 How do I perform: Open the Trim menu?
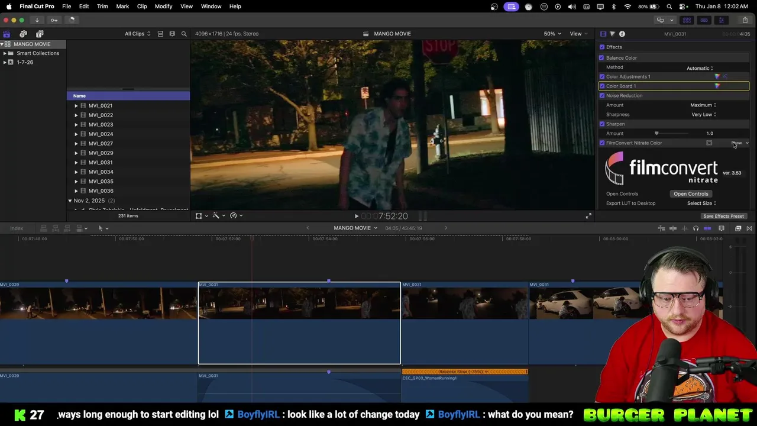pyautogui.click(x=102, y=6)
